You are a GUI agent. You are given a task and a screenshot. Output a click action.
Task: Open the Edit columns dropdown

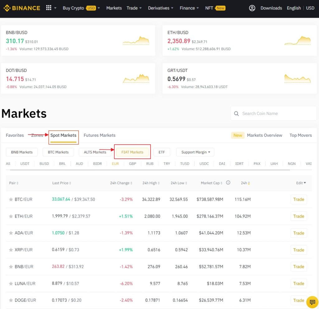(301, 183)
